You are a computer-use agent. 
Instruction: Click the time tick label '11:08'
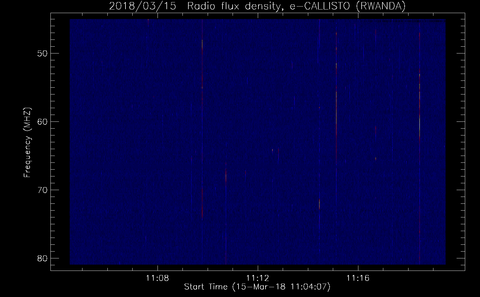(x=158, y=278)
